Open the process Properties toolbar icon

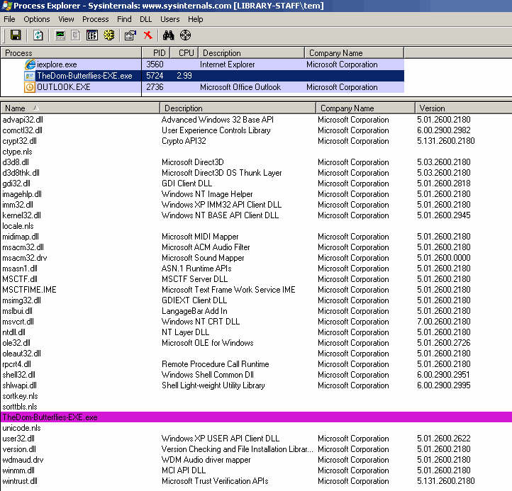pos(130,35)
